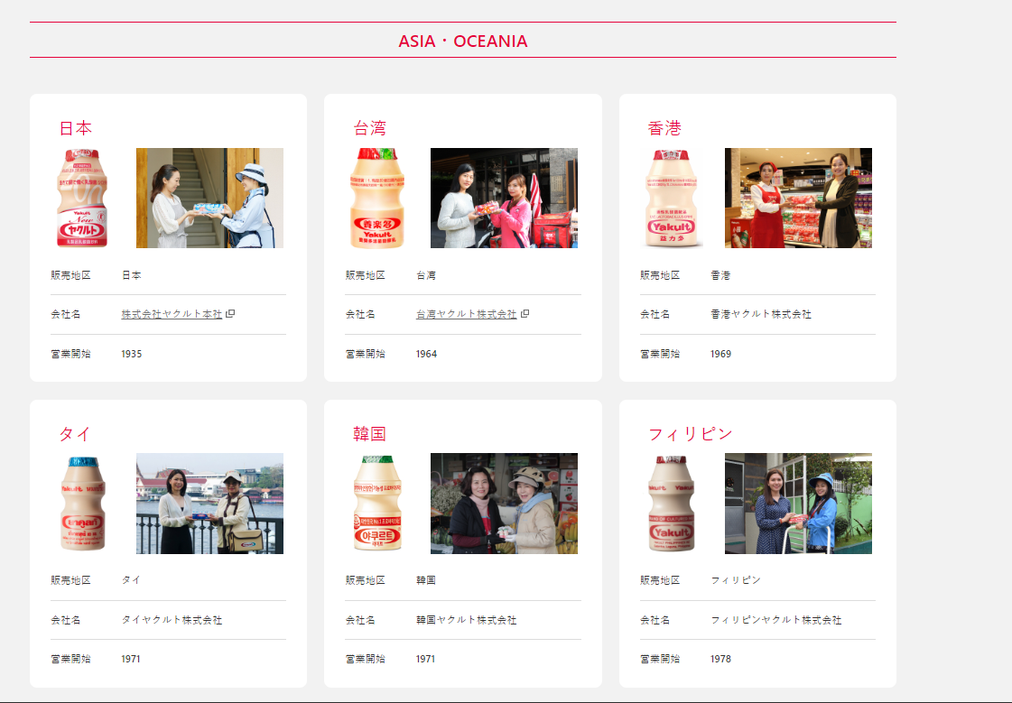Image resolution: width=1012 pixels, height=703 pixels.
Task: Click the 会社名 label in the 香港 card
Action: pyautogui.click(x=655, y=314)
